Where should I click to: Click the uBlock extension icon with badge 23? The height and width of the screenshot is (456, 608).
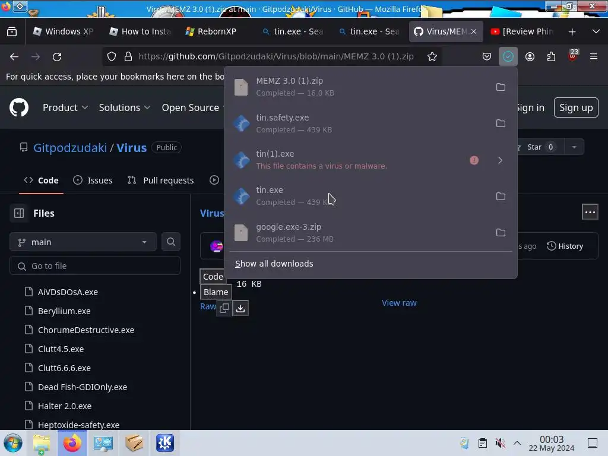coord(573,56)
